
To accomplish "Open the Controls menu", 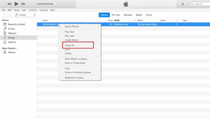I will [x=33, y=10].
